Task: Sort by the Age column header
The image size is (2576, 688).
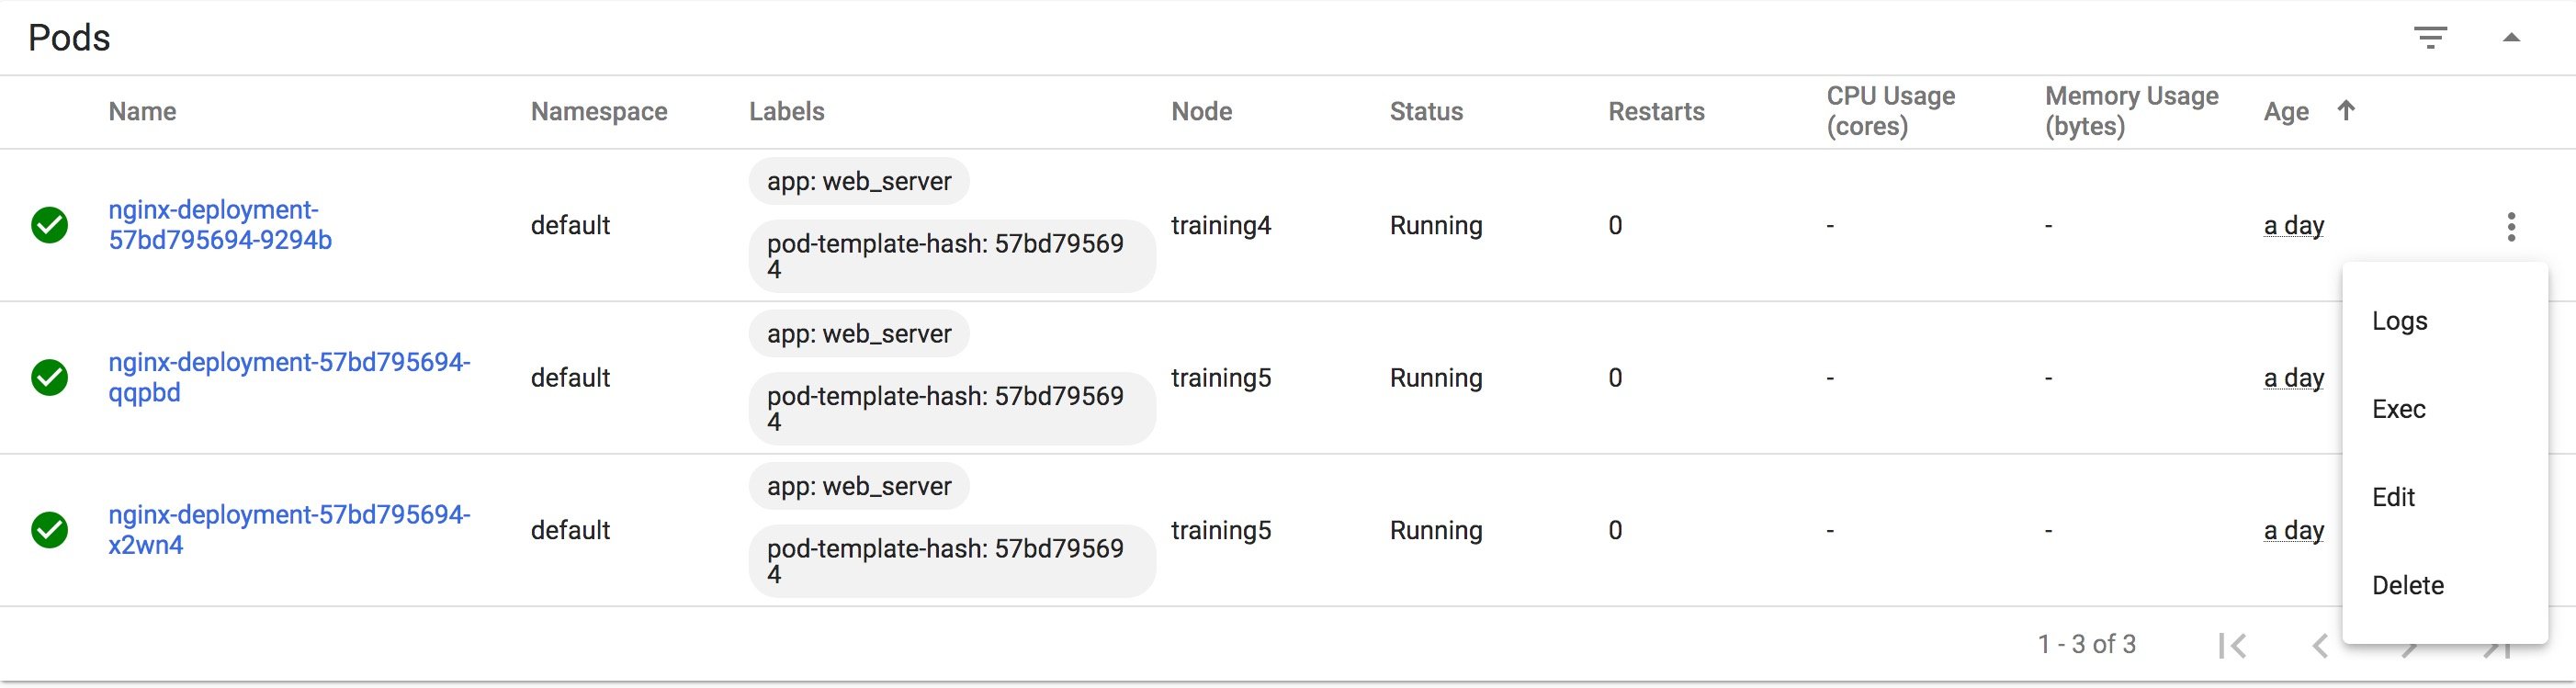Action: [x=2286, y=111]
